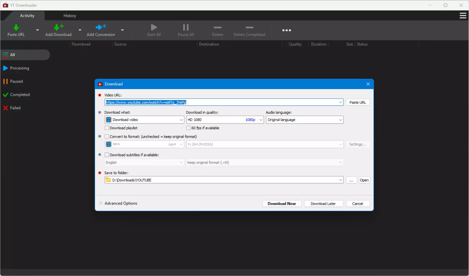Expand the Add Conversion toolbar dropdown arrow
This screenshot has height=276, width=469.
pyautogui.click(x=122, y=30)
